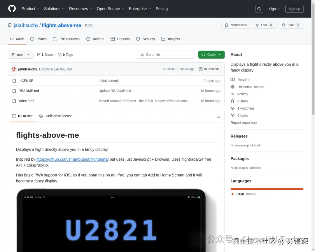Click the star icon beside 0 stars
The height and width of the screenshot is (252, 315).
(x=232, y=101)
